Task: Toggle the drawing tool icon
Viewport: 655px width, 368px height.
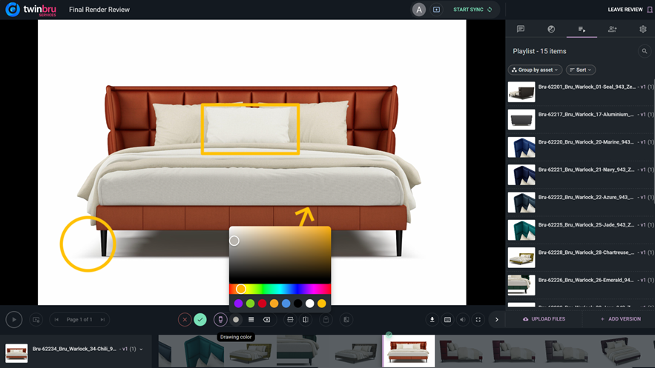Action: click(x=220, y=320)
